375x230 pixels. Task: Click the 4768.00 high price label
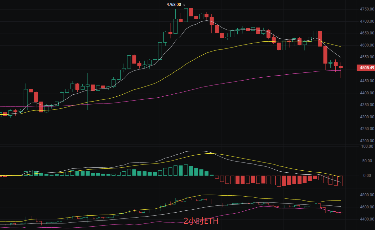174,5
